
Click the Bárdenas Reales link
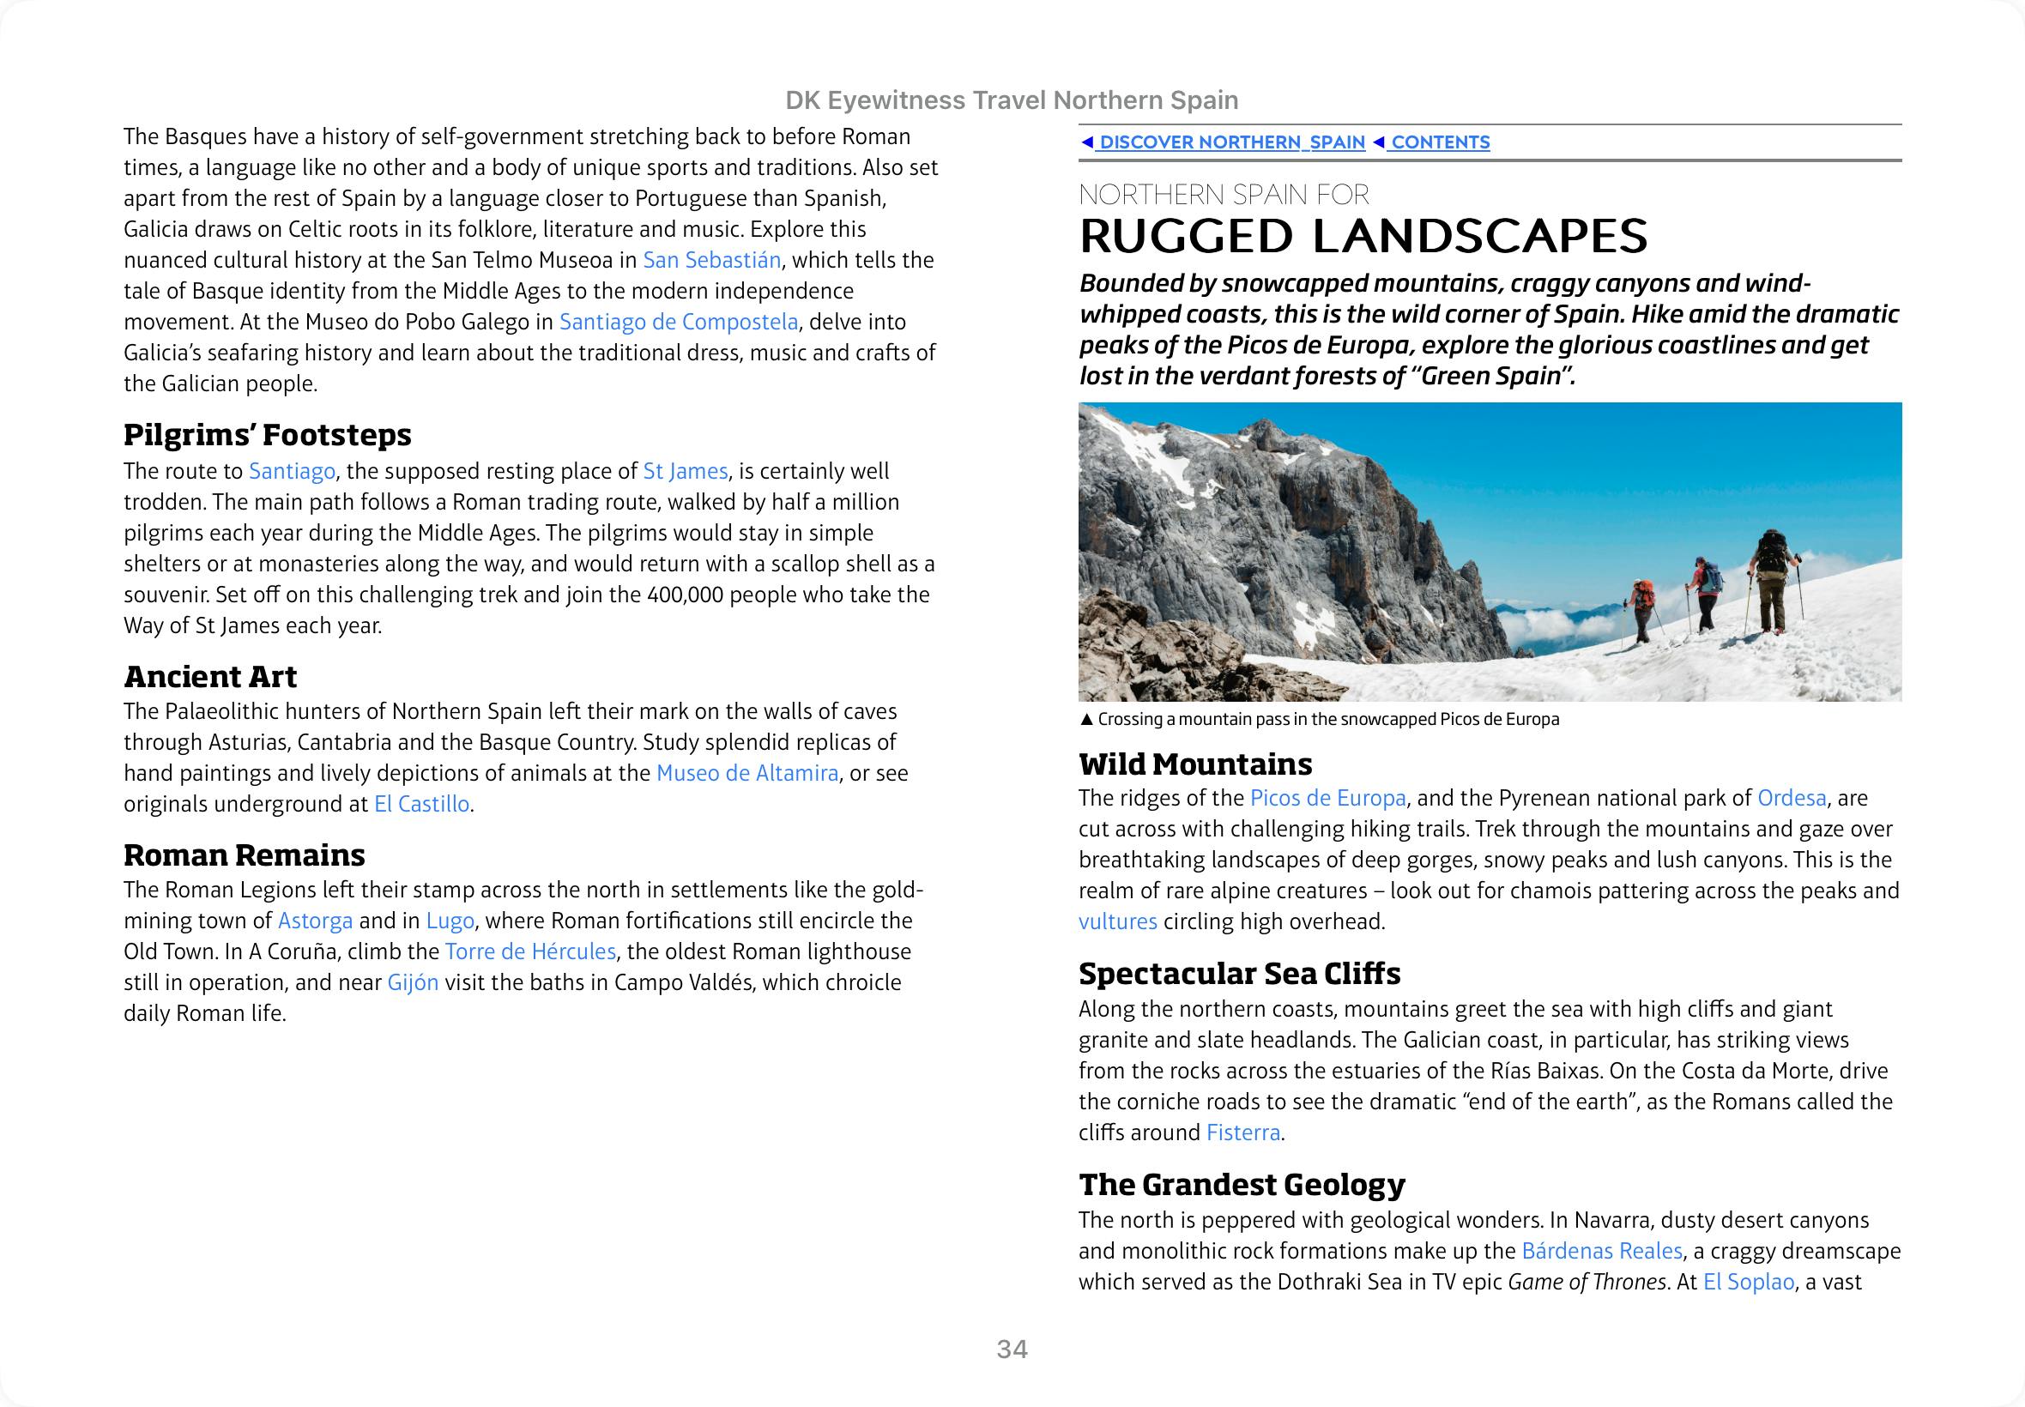pyautogui.click(x=1602, y=1251)
